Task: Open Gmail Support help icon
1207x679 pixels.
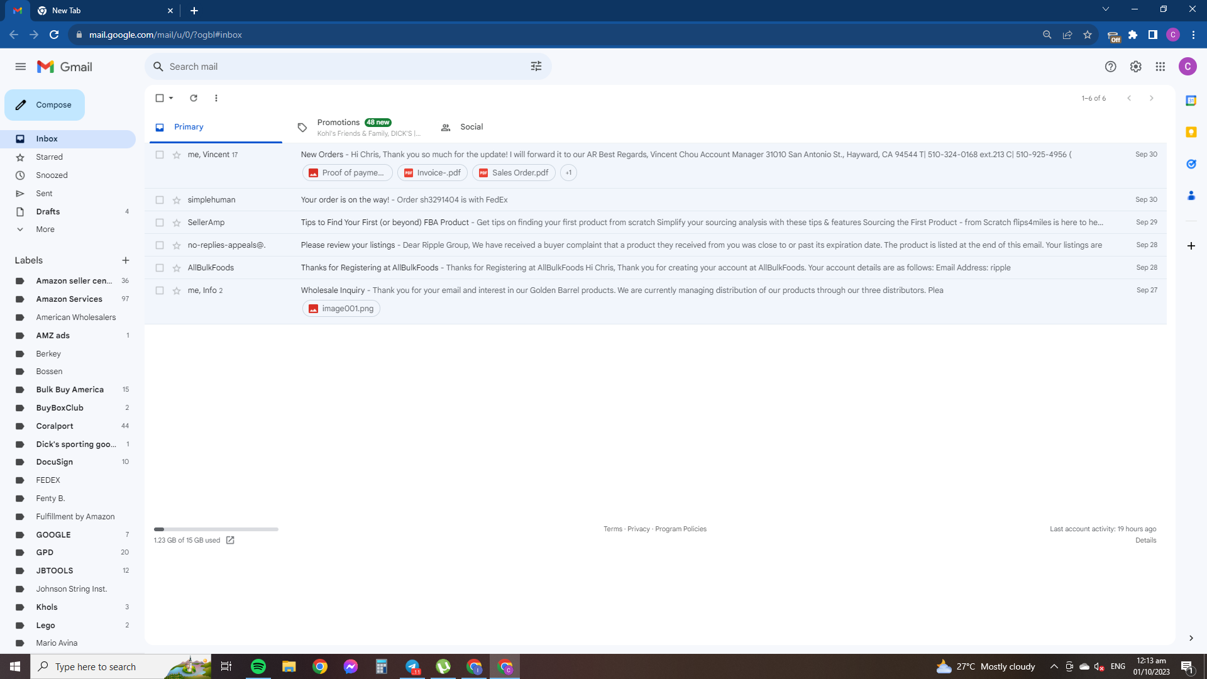Action: coord(1111,67)
